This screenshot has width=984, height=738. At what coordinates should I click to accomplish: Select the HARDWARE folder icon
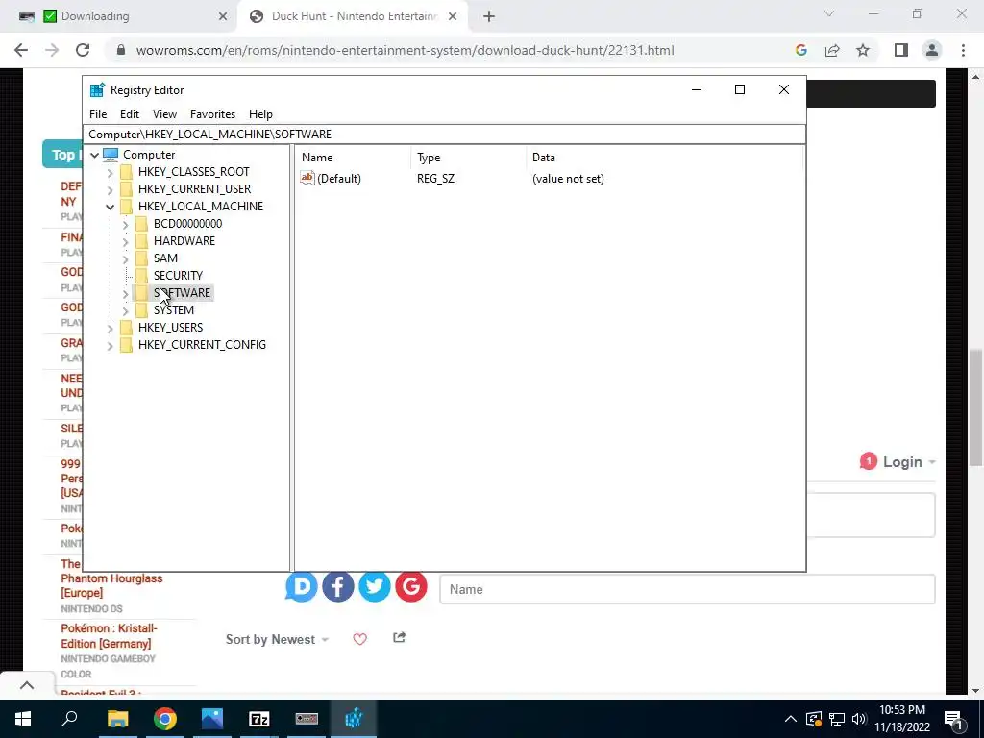point(142,241)
